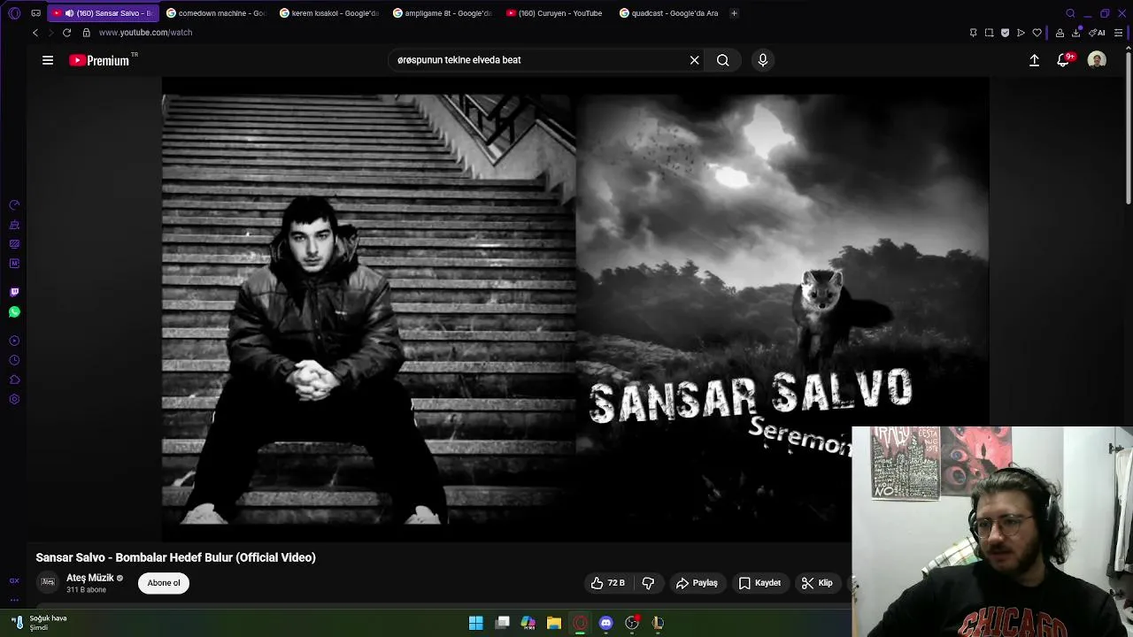Open the Soğuk hava weather widget

40,623
